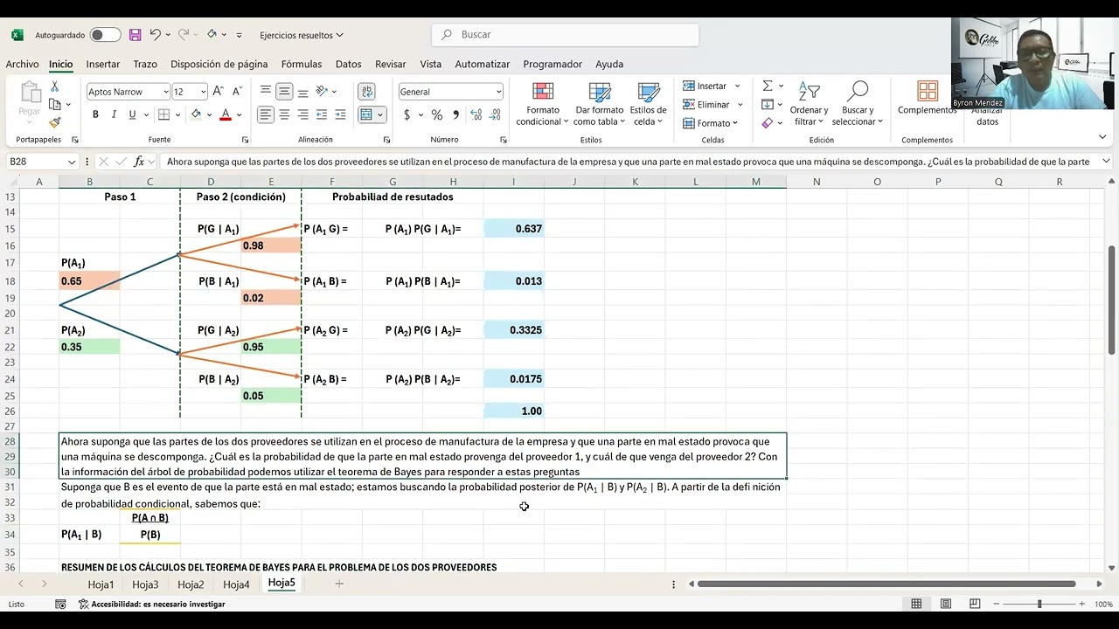This screenshot has height=629, width=1119.
Task: Switch to Page Layout view in status bar
Action: point(946,604)
